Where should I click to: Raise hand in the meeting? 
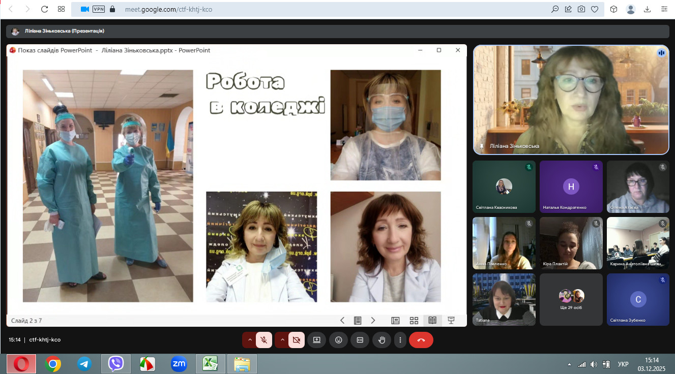381,340
